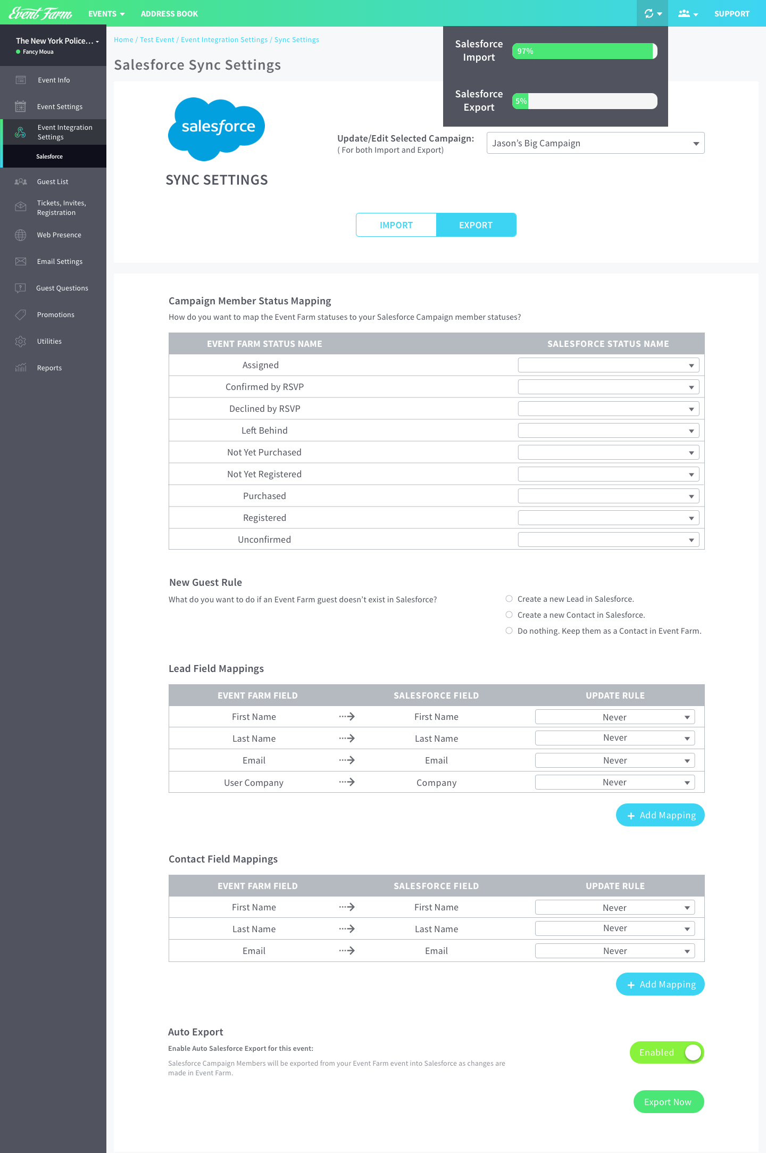Click the Web Presence globe icon
Viewport: 766px width, 1153px height.
click(x=21, y=235)
